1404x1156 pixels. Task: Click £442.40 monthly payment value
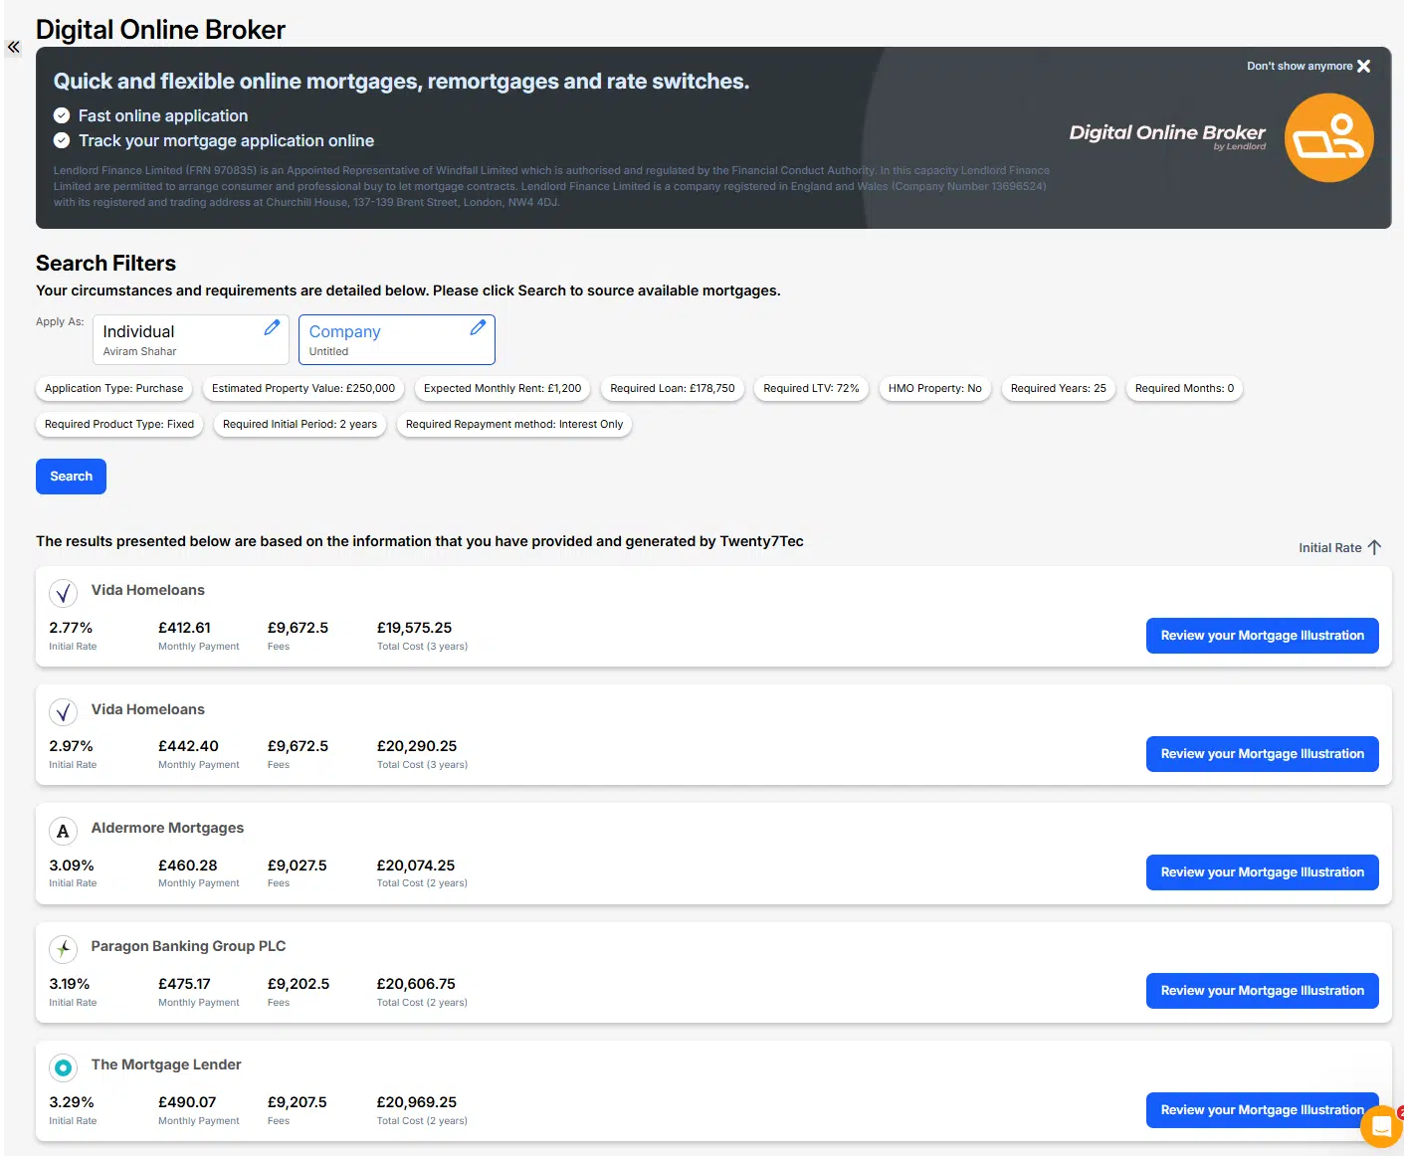[x=188, y=746]
